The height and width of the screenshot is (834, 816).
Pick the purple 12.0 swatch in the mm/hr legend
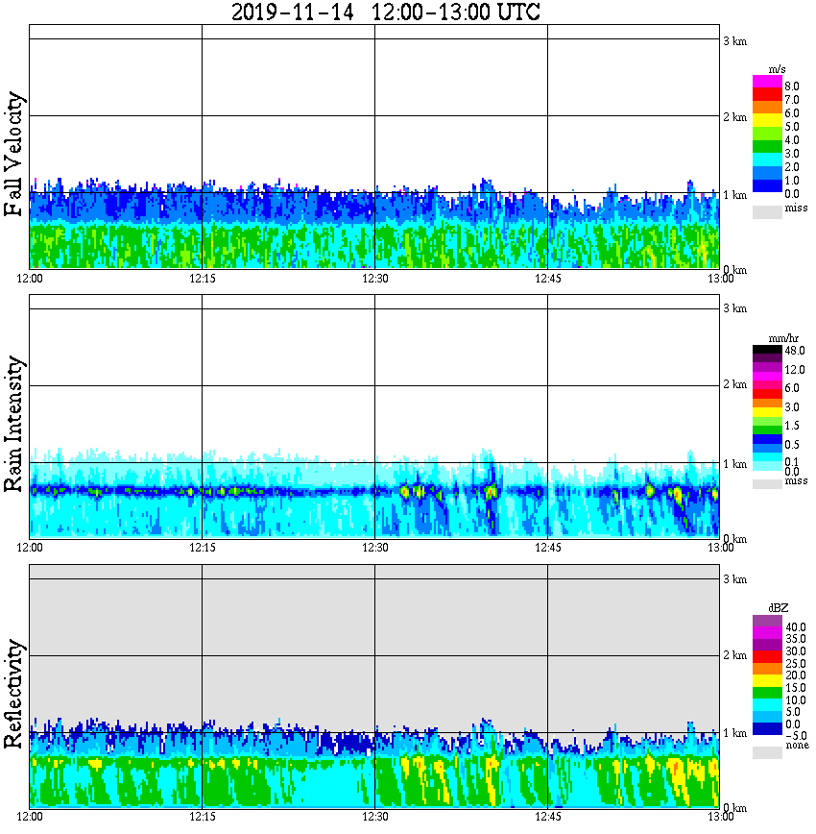(x=767, y=367)
